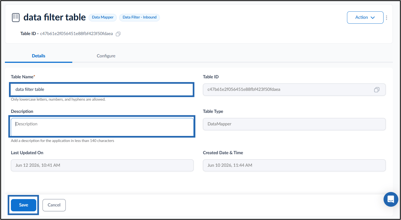Image resolution: width=401 pixels, height=220 pixels.
Task: Save the table details
Action: (x=23, y=205)
